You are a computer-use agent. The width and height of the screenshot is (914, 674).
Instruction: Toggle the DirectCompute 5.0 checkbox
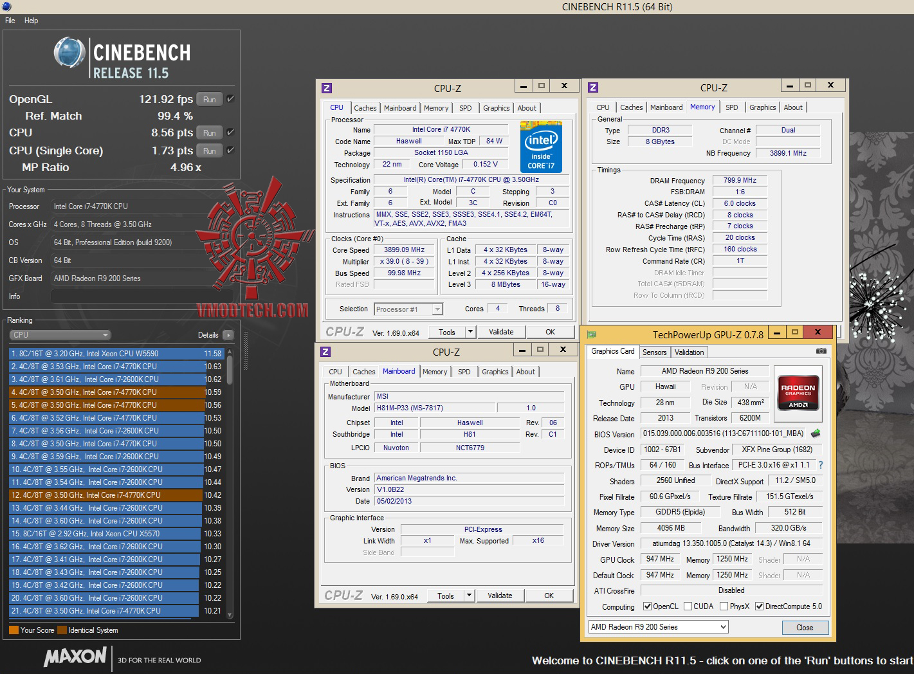tap(760, 606)
